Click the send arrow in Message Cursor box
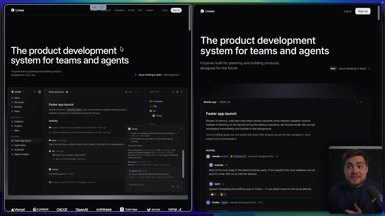Viewport: 385px width, 216px height. pyautogui.click(x=178, y=187)
